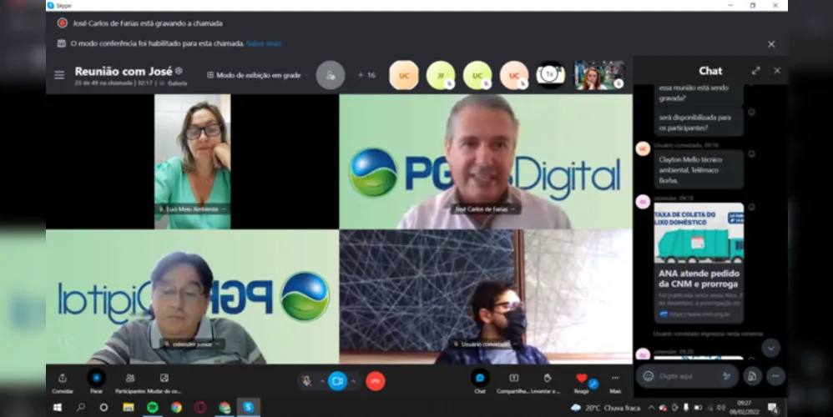The width and height of the screenshot is (833, 417).
Task: Open options on José Carlos de Farias name tag
Action: (x=512, y=209)
